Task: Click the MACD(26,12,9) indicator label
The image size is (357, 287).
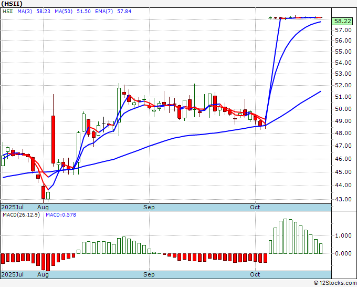Action: [x=21, y=215]
